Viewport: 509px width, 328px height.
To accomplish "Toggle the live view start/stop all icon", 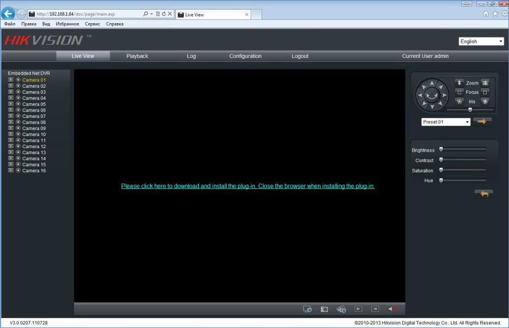I will [x=308, y=309].
